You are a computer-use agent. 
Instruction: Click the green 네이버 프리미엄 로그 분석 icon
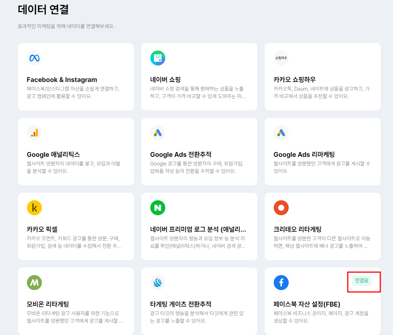tap(158, 208)
